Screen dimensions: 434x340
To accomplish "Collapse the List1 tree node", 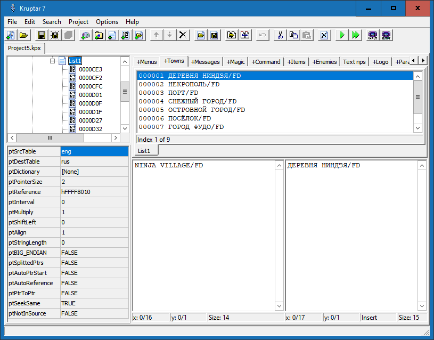I will click(x=52, y=61).
